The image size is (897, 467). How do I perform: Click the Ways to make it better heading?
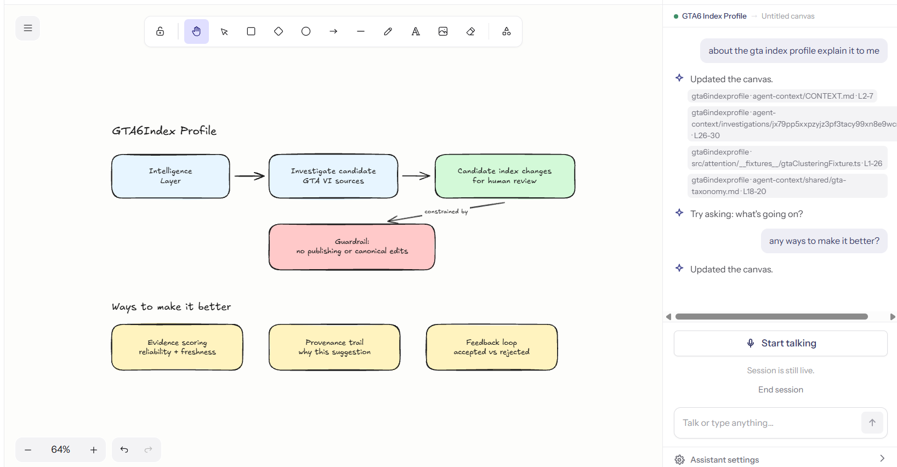click(171, 306)
